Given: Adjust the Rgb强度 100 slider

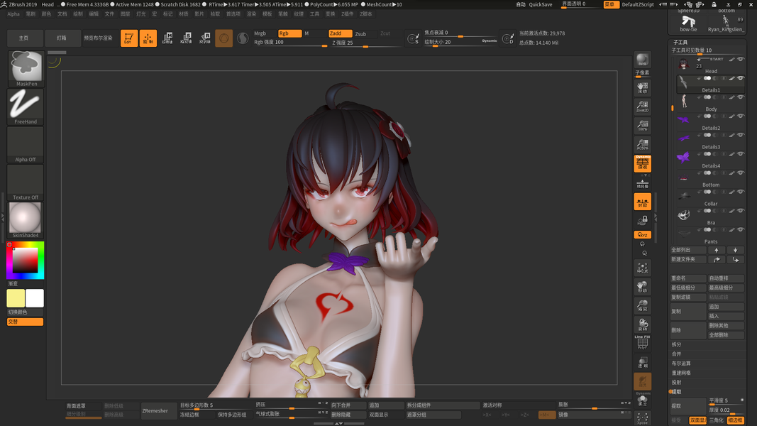Looking at the screenshot, I should pos(290,43).
